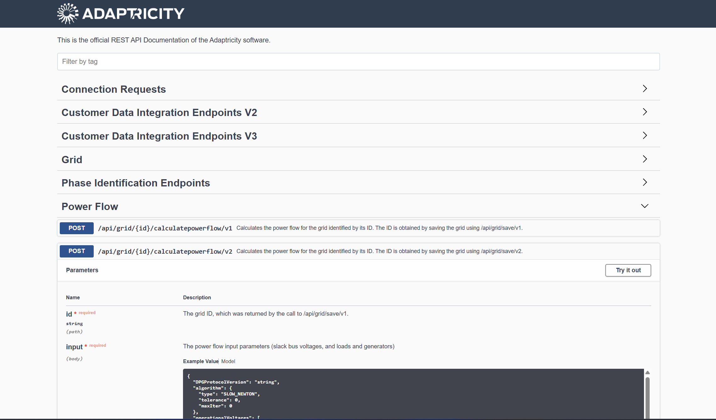This screenshot has height=420, width=716.
Task: Click the /api/grid/{id}/calculatepowerflow/v2 path
Action: (x=165, y=251)
